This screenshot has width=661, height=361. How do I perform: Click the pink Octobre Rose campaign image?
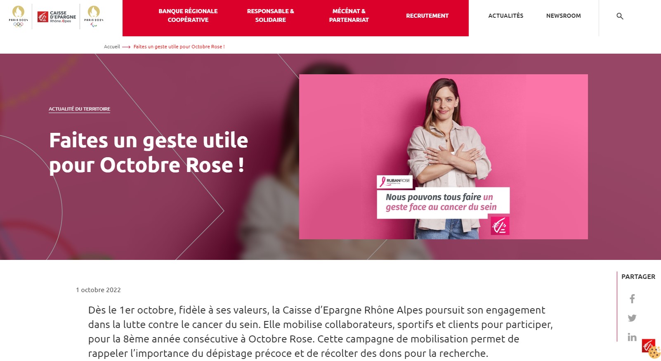pos(444,157)
